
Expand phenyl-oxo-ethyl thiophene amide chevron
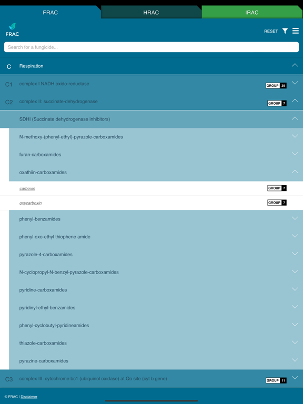point(295,236)
